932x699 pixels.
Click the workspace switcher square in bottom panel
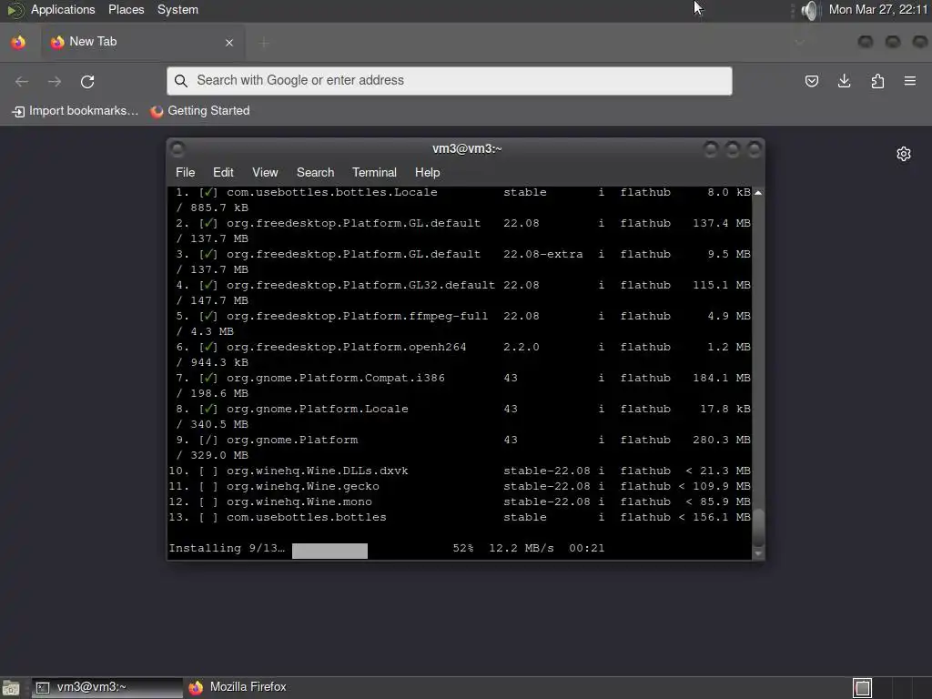coord(863,688)
